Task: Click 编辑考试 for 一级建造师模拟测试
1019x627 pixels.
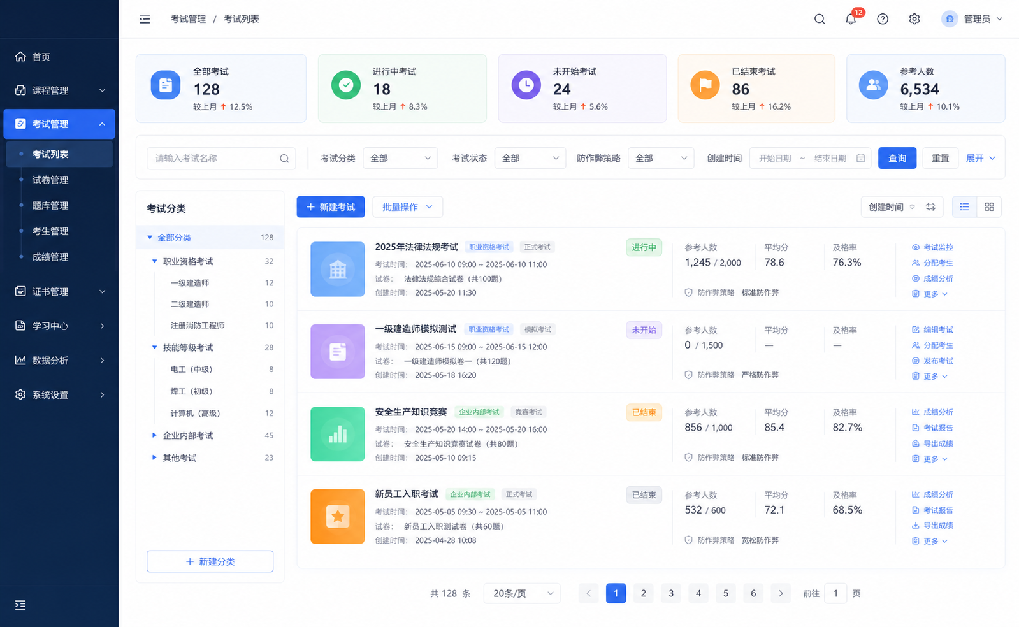Action: [932, 329]
